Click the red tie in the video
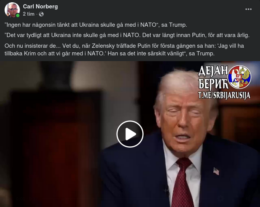Screen dimensions: 260x207 click(182, 182)
